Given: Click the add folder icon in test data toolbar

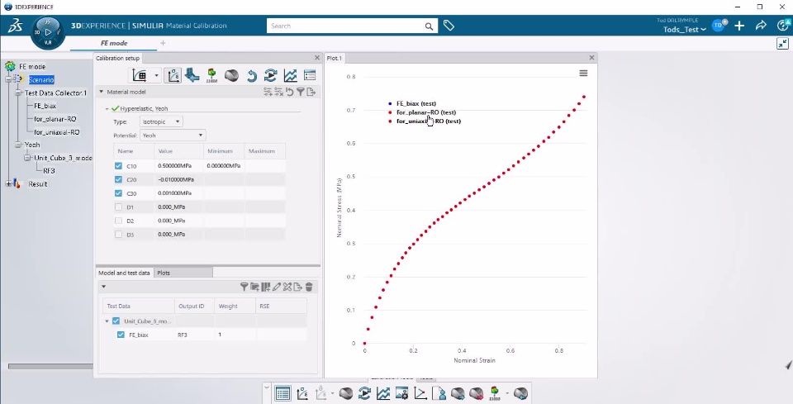Looking at the screenshot, I should click(x=255, y=287).
